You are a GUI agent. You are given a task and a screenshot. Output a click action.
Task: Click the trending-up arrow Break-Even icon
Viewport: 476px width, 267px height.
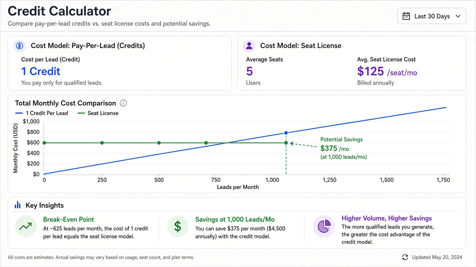(26, 226)
